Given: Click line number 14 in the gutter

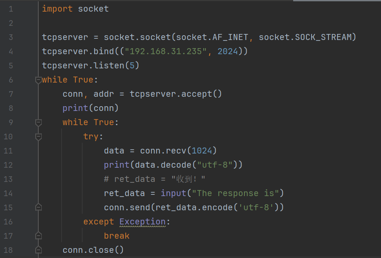Looking at the screenshot, I should [x=8, y=193].
